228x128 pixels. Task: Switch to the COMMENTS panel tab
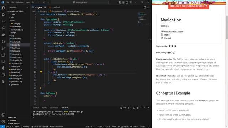click(54, 108)
